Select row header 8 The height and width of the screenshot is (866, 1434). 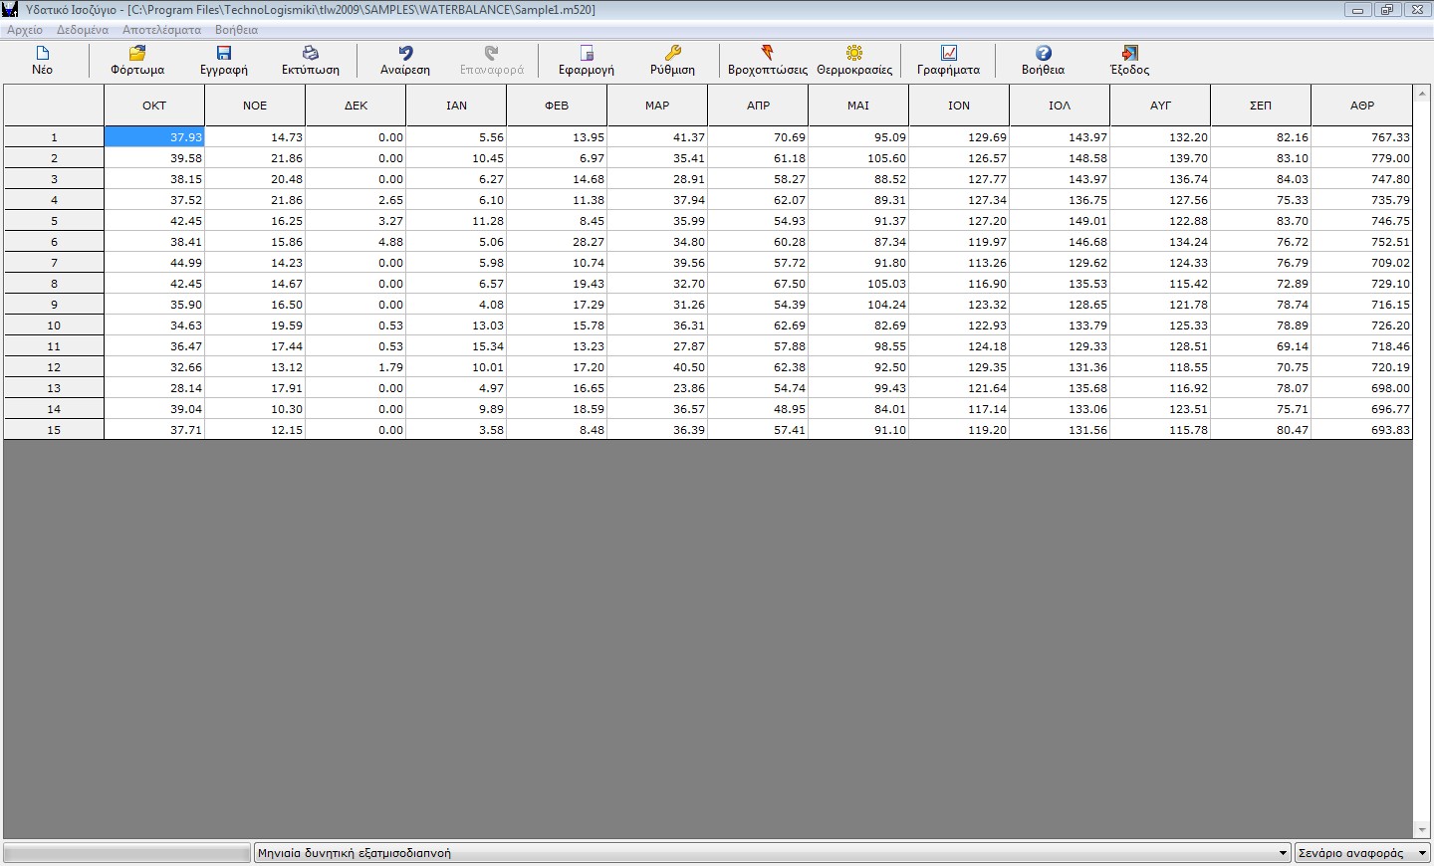pyautogui.click(x=54, y=284)
